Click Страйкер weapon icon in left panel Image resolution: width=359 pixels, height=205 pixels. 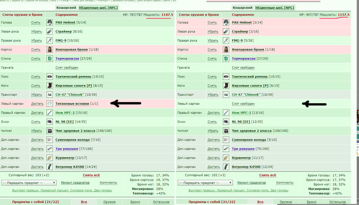point(50,31)
